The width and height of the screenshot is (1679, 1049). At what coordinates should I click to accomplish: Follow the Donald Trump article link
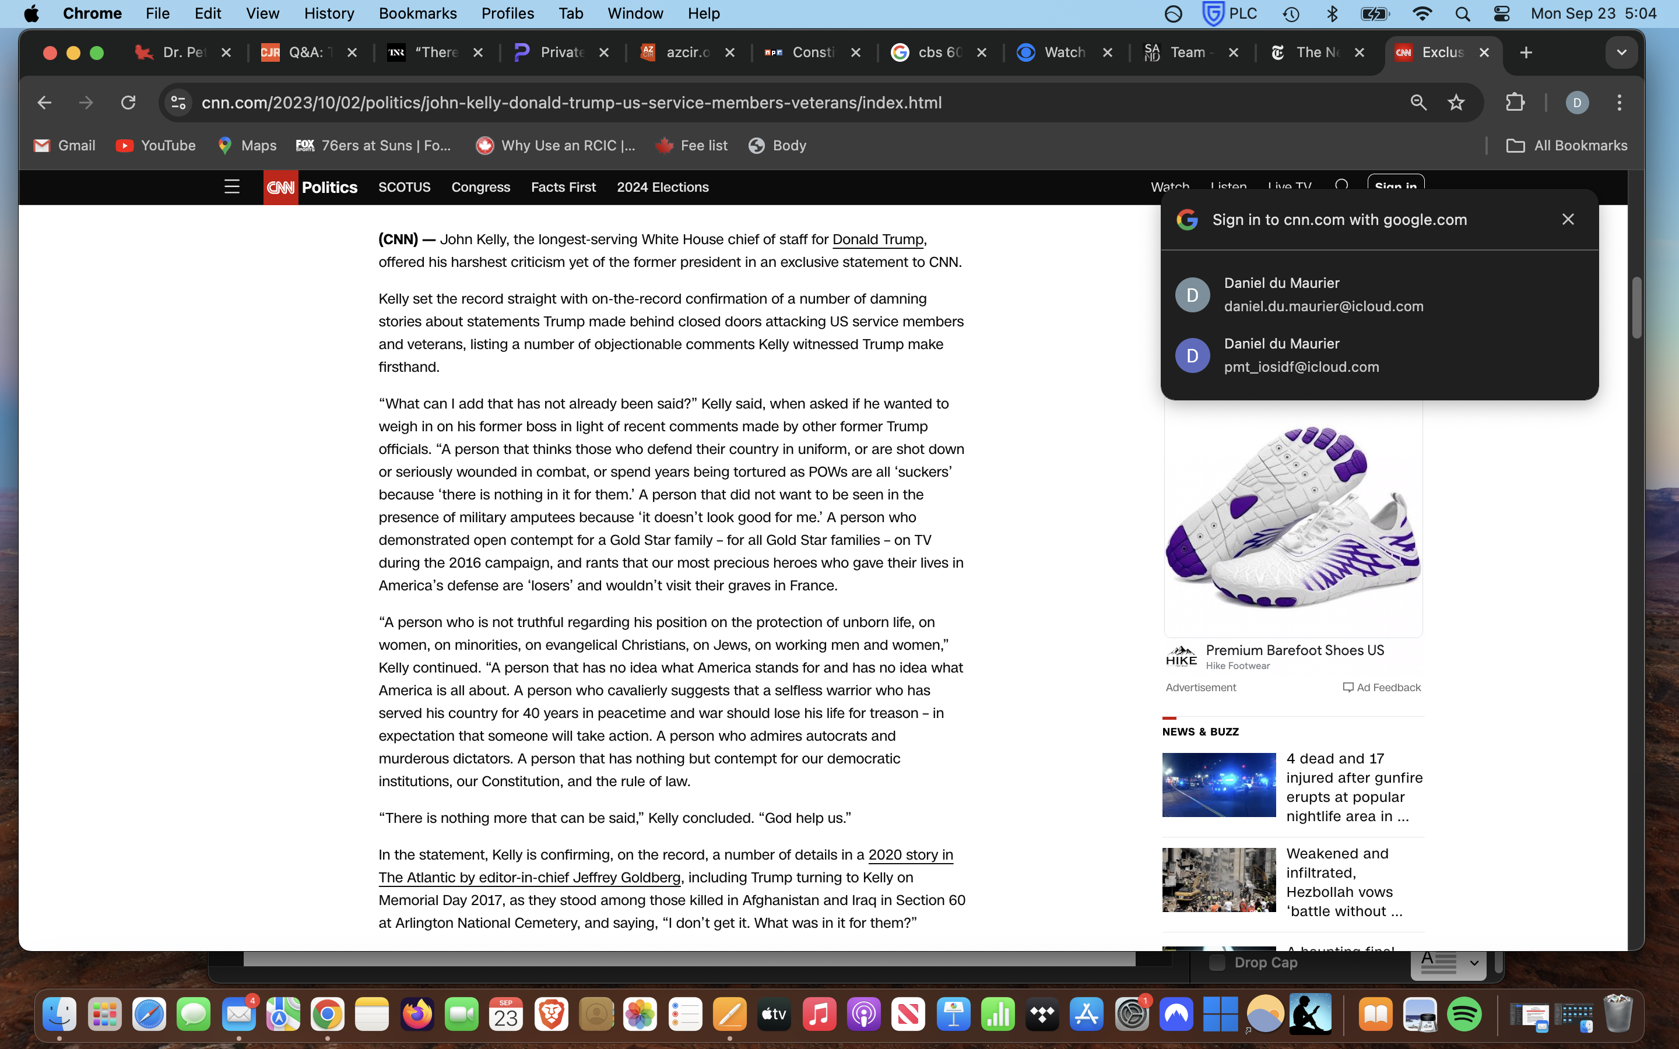[877, 240]
